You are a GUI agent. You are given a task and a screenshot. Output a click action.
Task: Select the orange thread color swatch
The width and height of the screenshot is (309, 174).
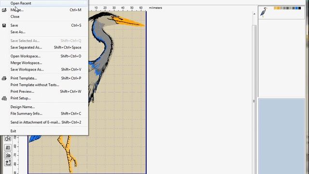click(x=278, y=8)
